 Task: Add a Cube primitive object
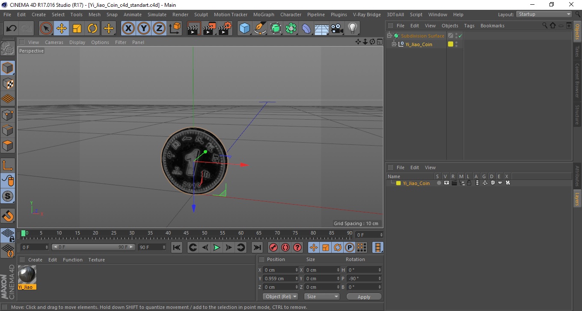tap(244, 29)
